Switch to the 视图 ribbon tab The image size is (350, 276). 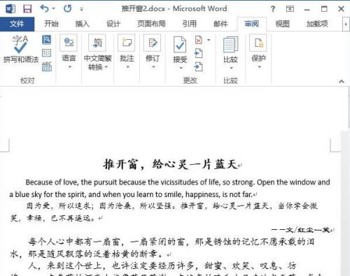point(282,24)
